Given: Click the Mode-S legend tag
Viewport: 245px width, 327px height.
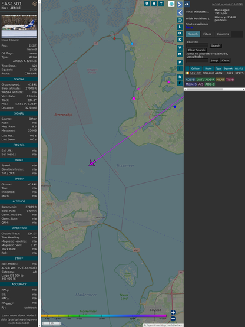Looking at the screenshot, I should coord(191,84).
